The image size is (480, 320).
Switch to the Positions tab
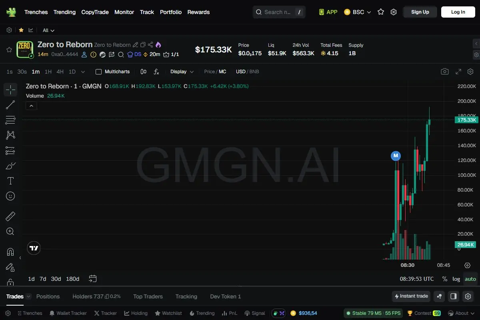point(48,296)
